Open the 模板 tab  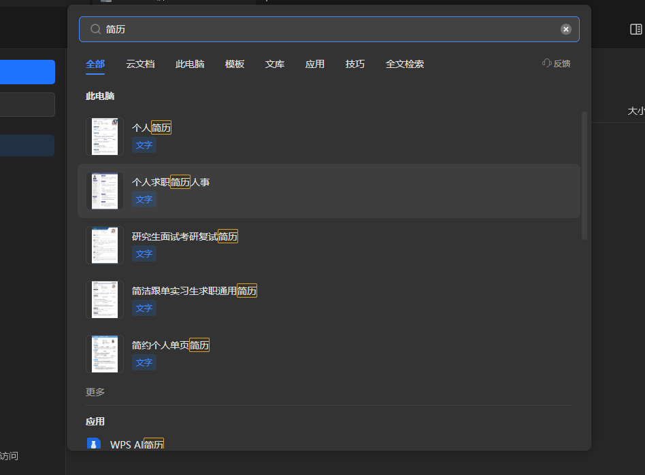pyautogui.click(x=235, y=64)
